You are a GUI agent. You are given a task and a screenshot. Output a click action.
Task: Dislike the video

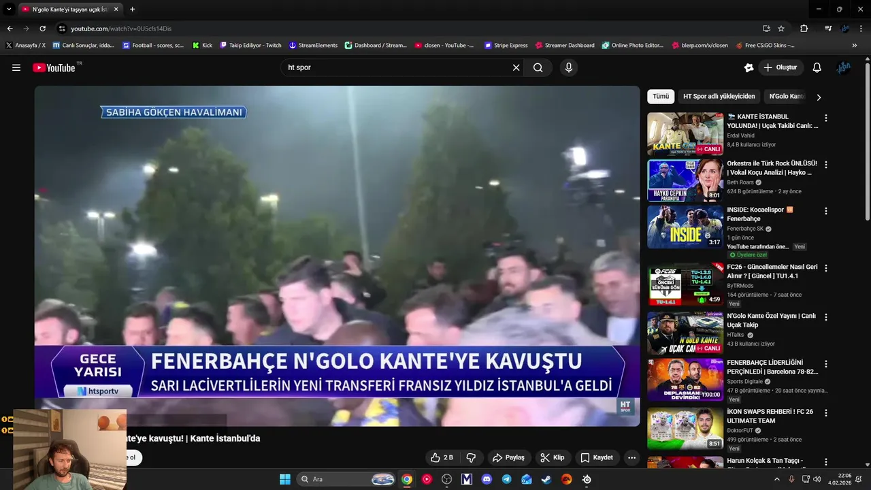click(470, 457)
